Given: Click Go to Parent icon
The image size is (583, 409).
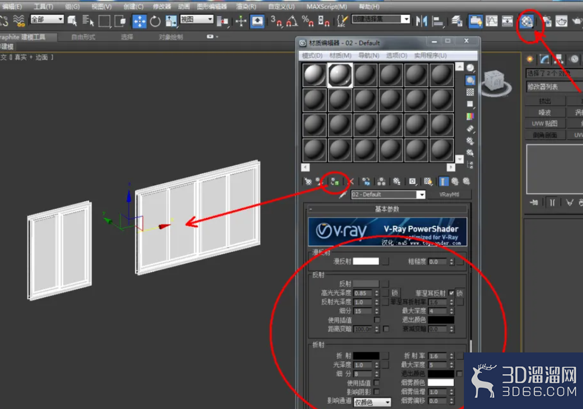Looking at the screenshot, I should tap(455, 182).
